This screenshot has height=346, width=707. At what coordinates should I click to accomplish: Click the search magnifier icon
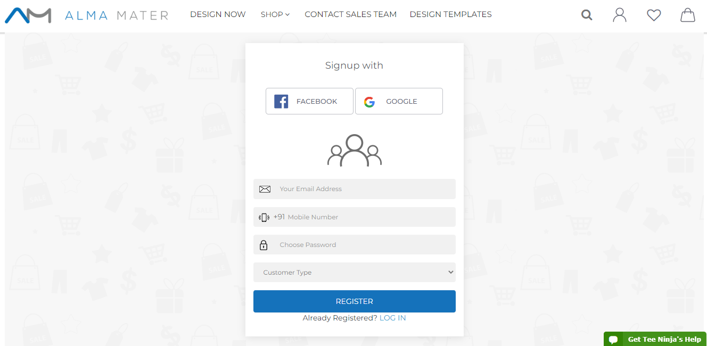587,15
